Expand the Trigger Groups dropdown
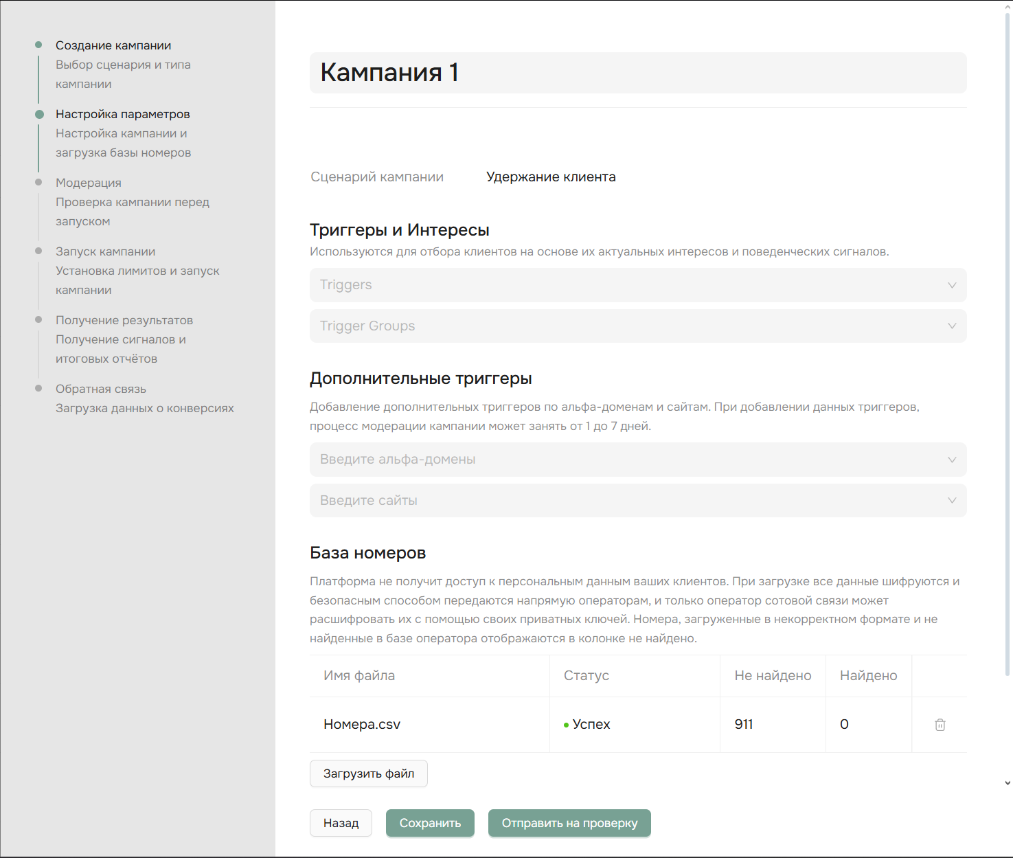The height and width of the screenshot is (858, 1013). (x=637, y=326)
